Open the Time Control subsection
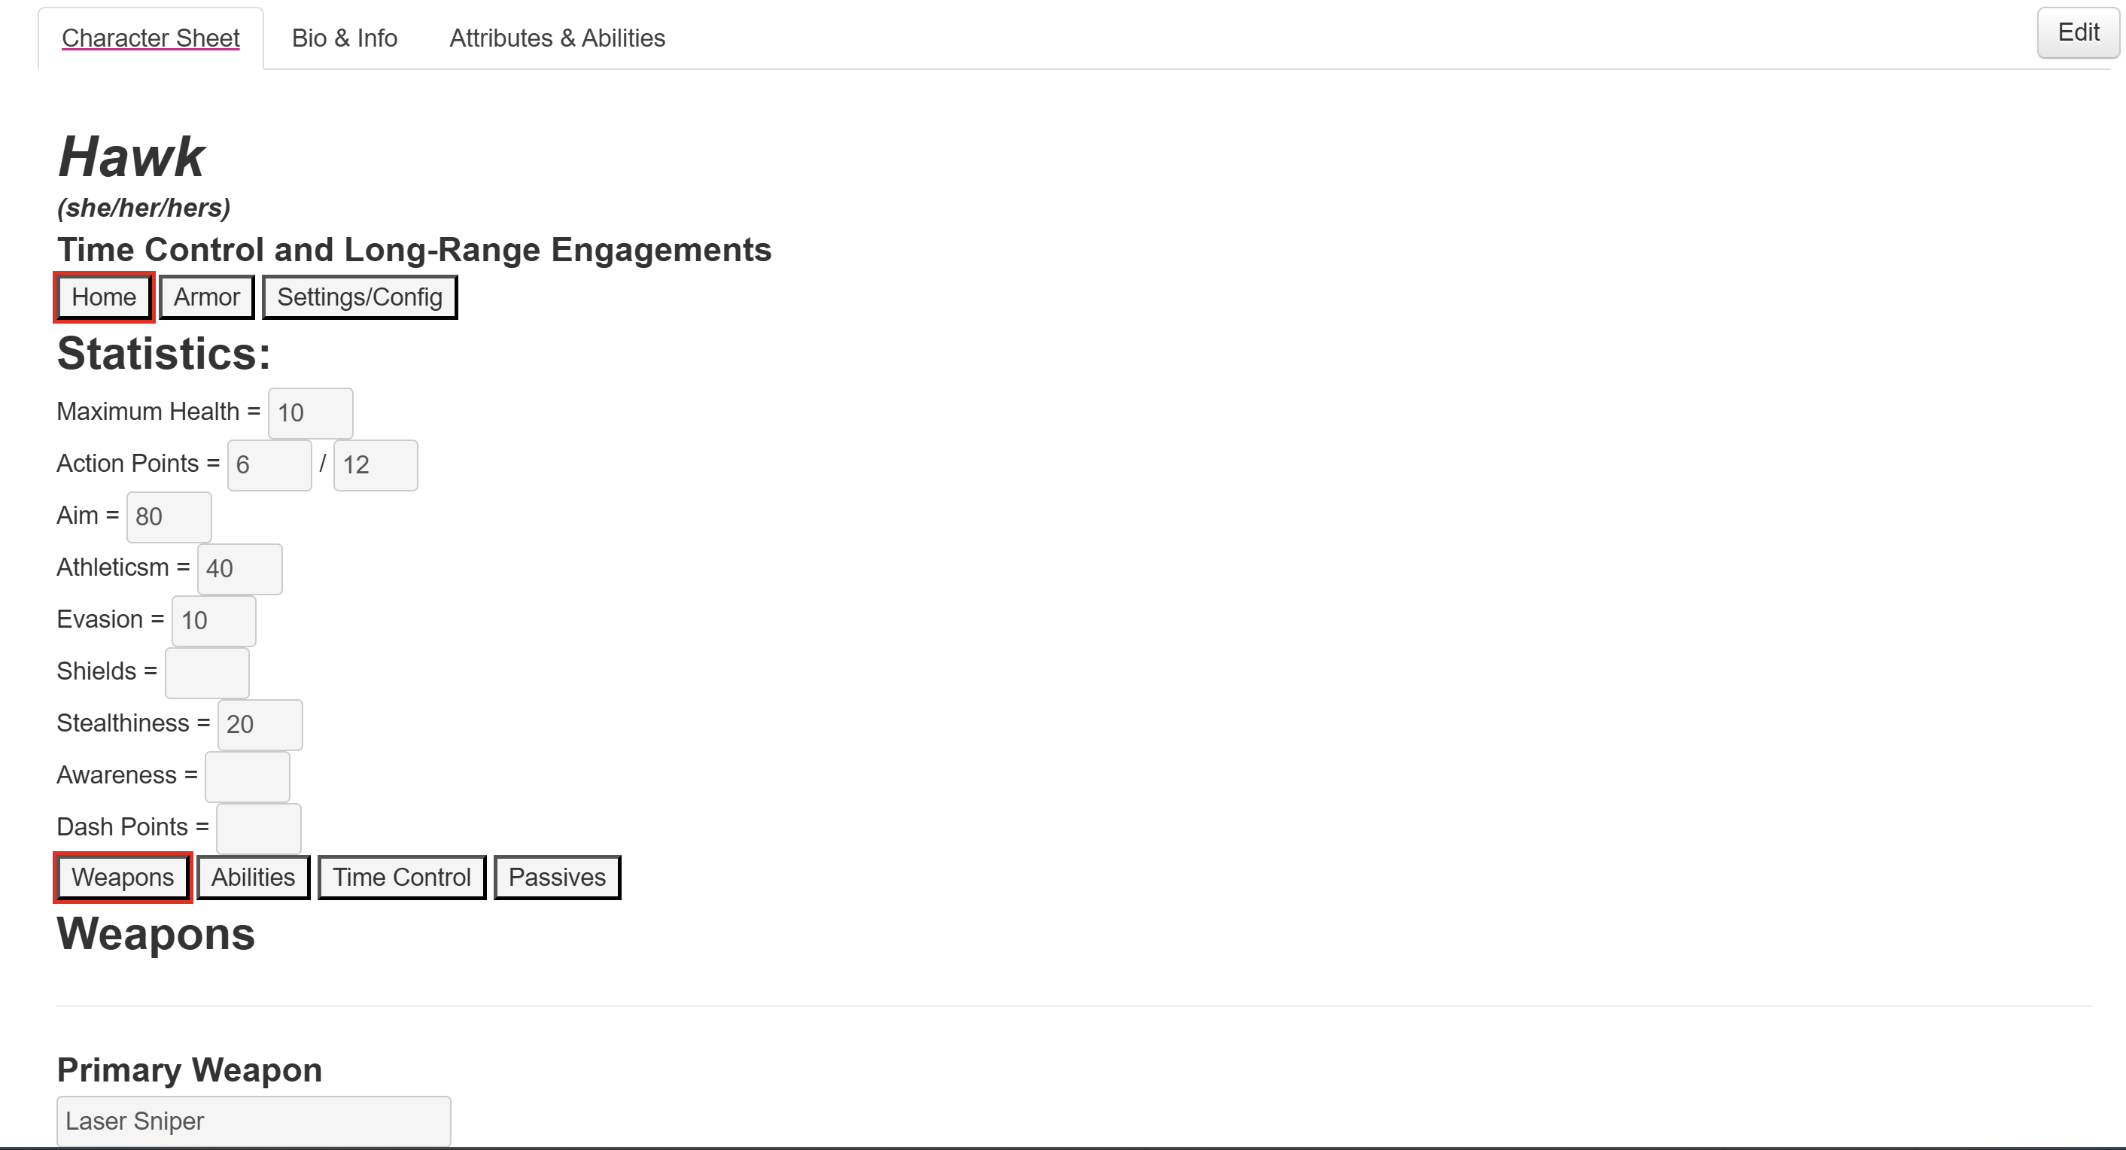2126x1150 pixels. point(402,877)
